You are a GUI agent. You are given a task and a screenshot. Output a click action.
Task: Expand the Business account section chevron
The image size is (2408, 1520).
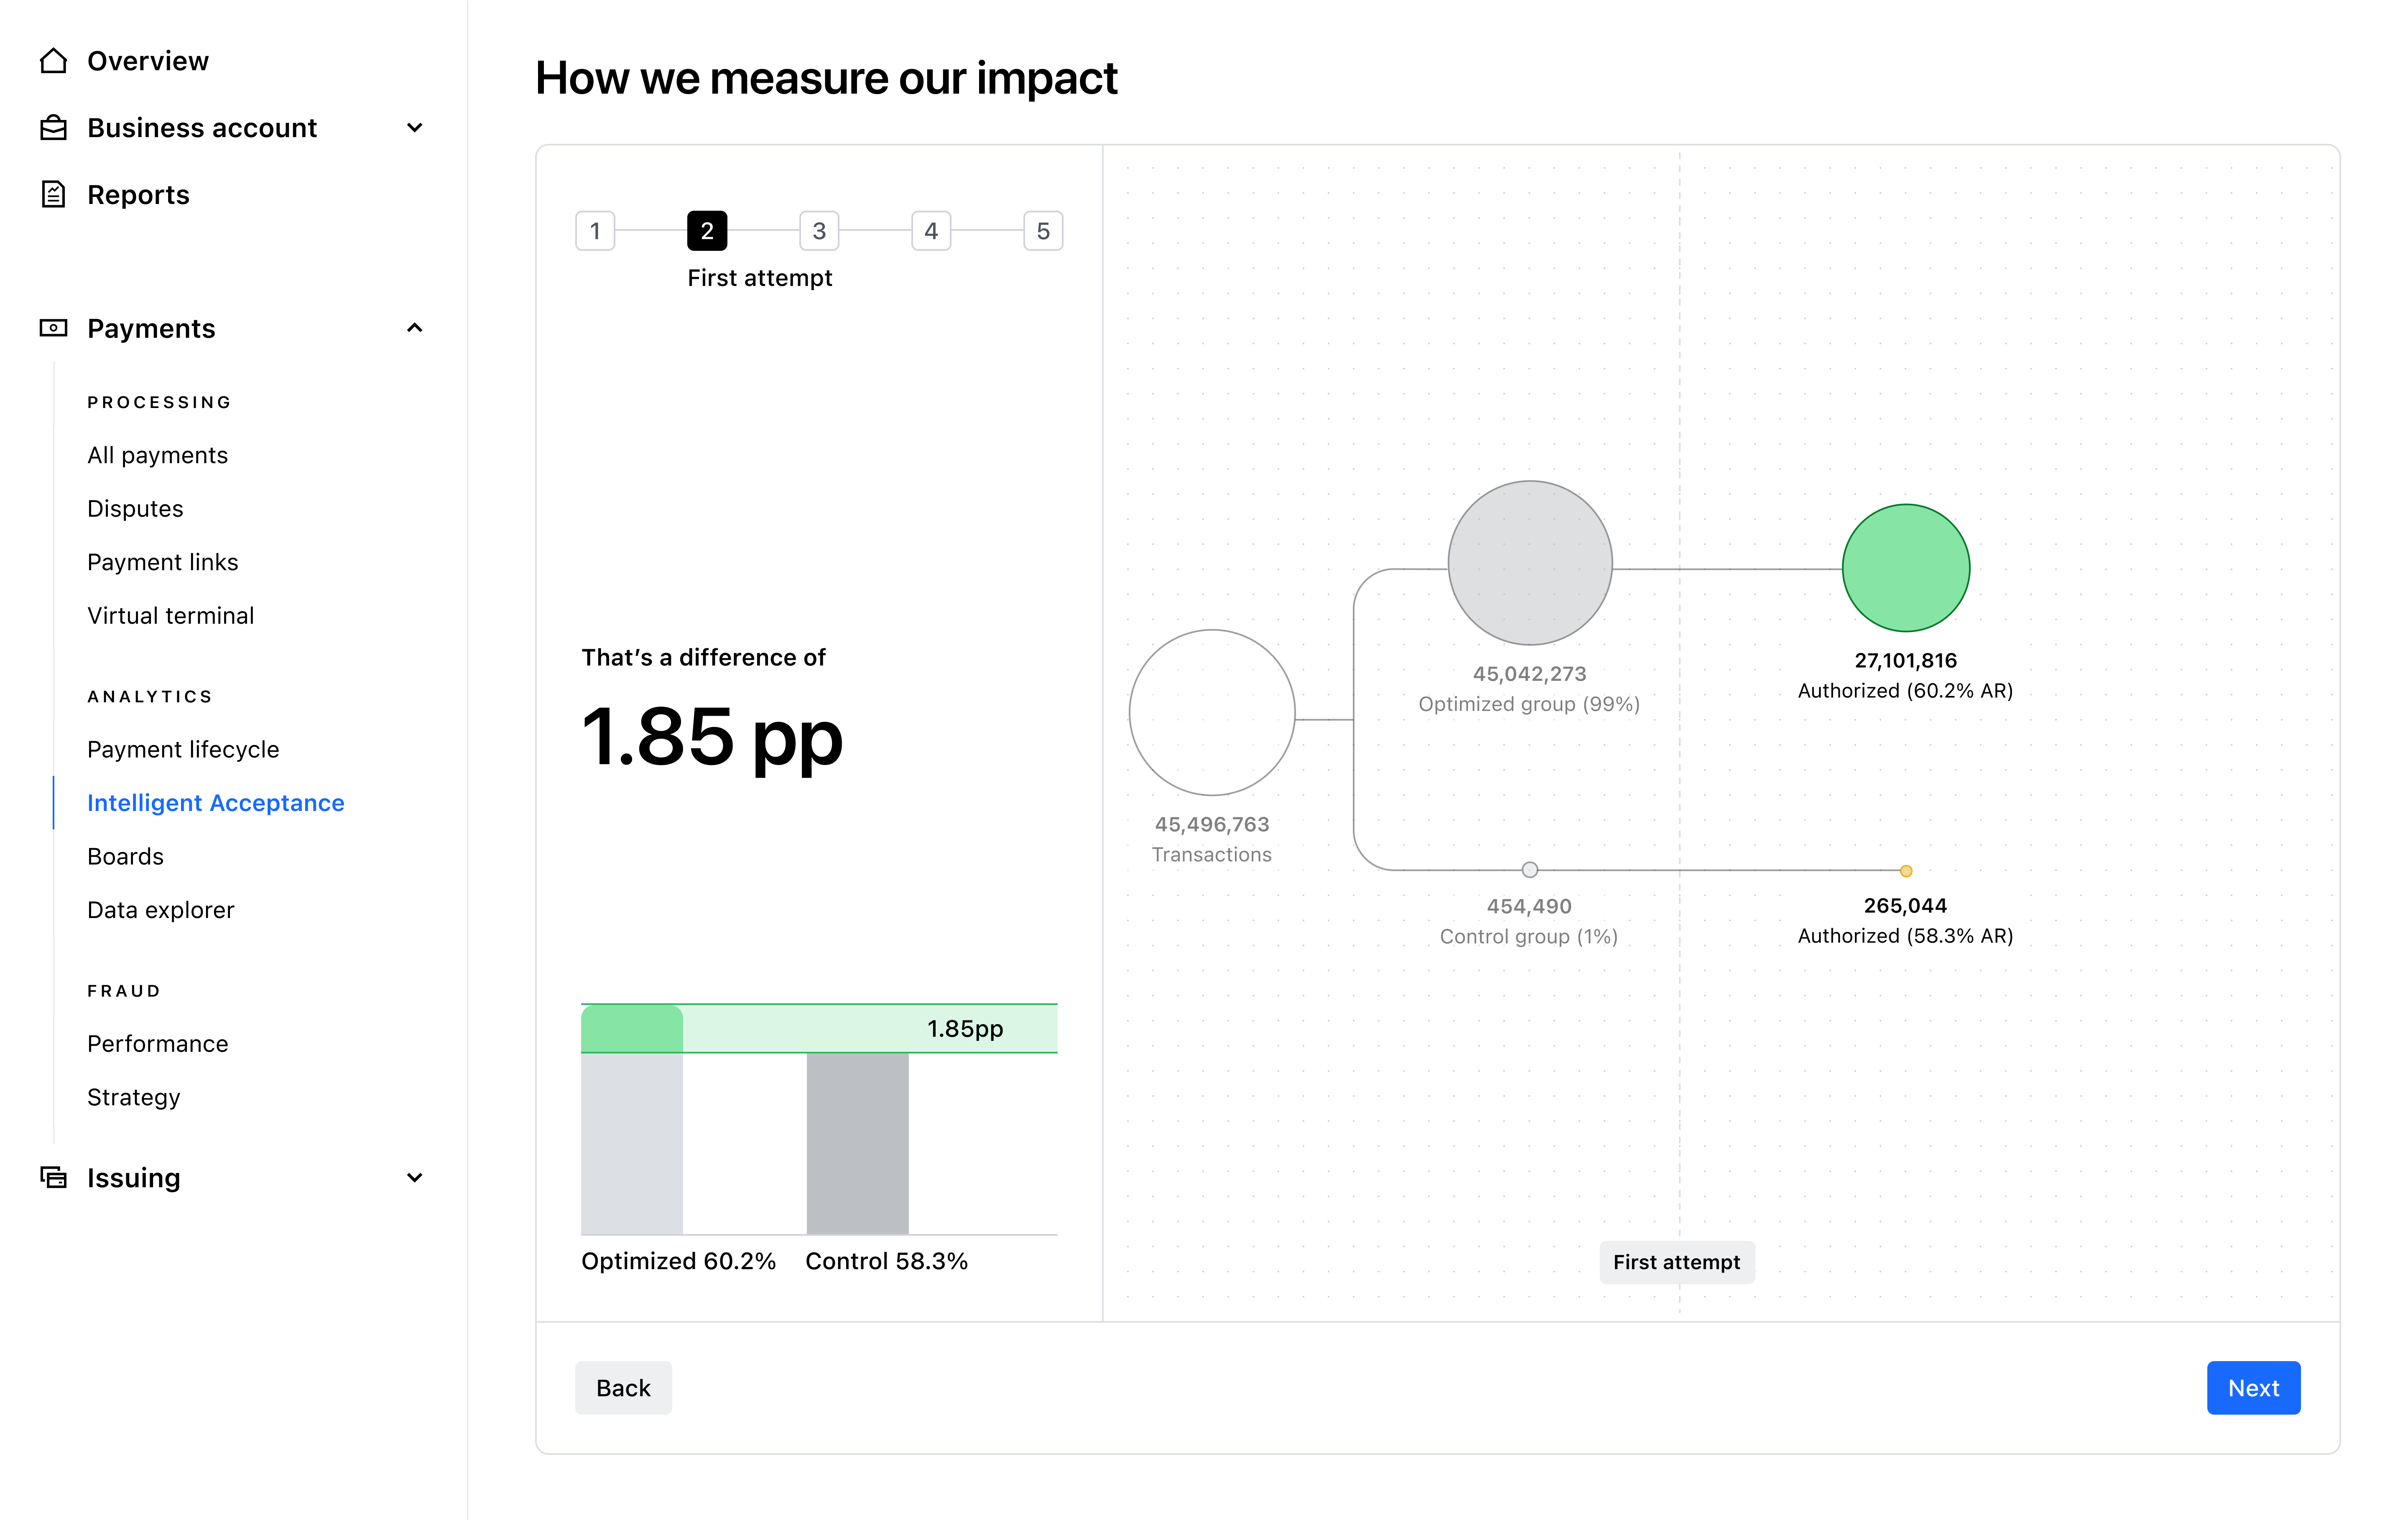pyautogui.click(x=415, y=128)
